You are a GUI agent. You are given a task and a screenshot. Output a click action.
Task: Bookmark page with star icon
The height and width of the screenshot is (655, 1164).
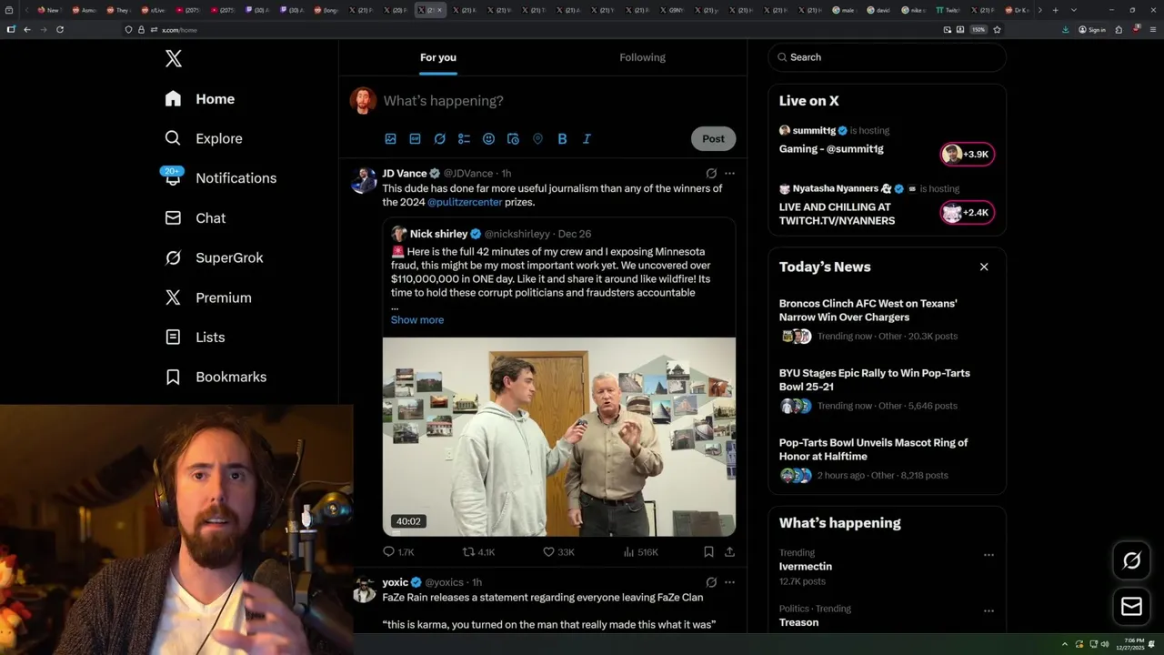tap(997, 29)
